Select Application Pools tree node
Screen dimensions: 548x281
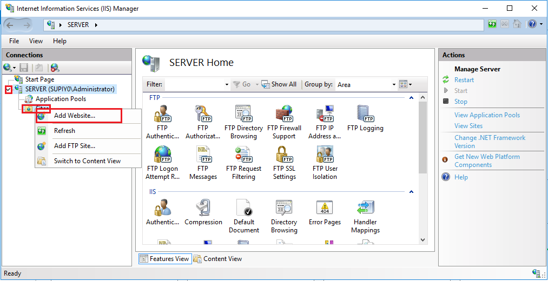coord(61,99)
